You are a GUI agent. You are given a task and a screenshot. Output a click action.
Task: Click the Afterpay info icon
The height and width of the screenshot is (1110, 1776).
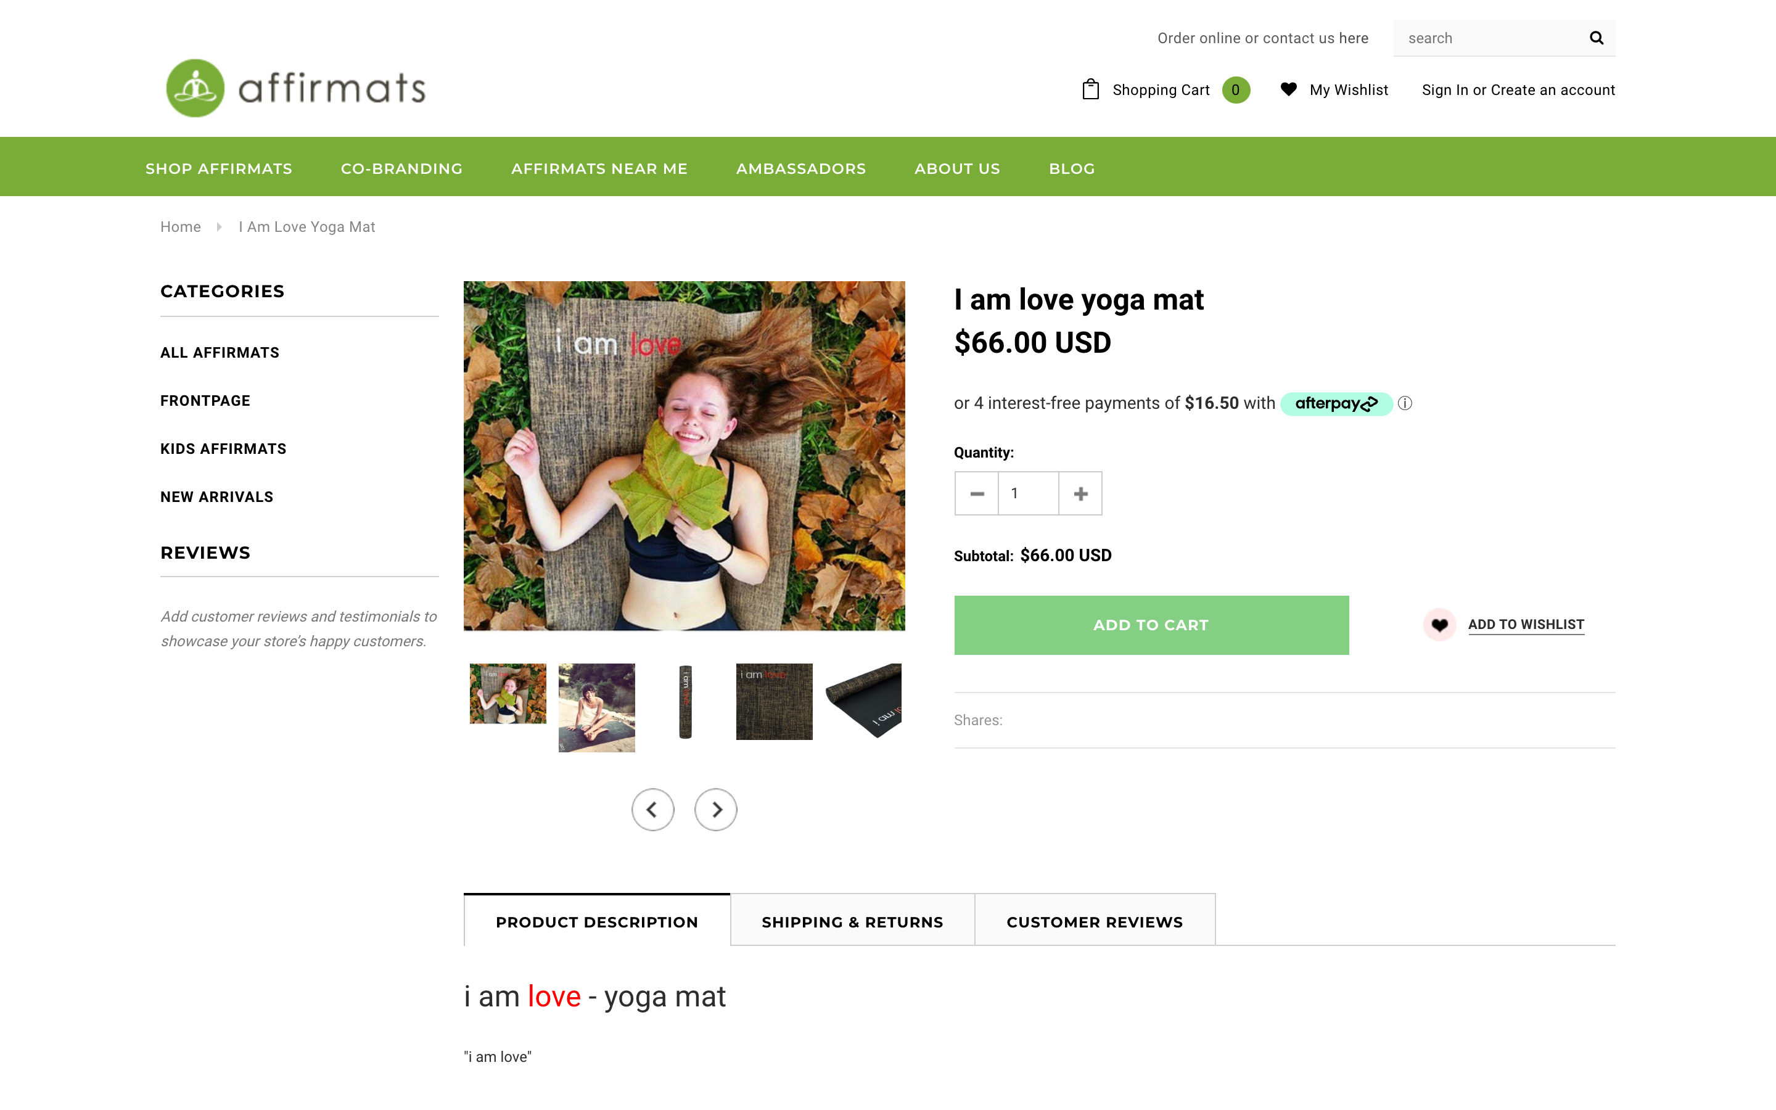pyautogui.click(x=1405, y=403)
